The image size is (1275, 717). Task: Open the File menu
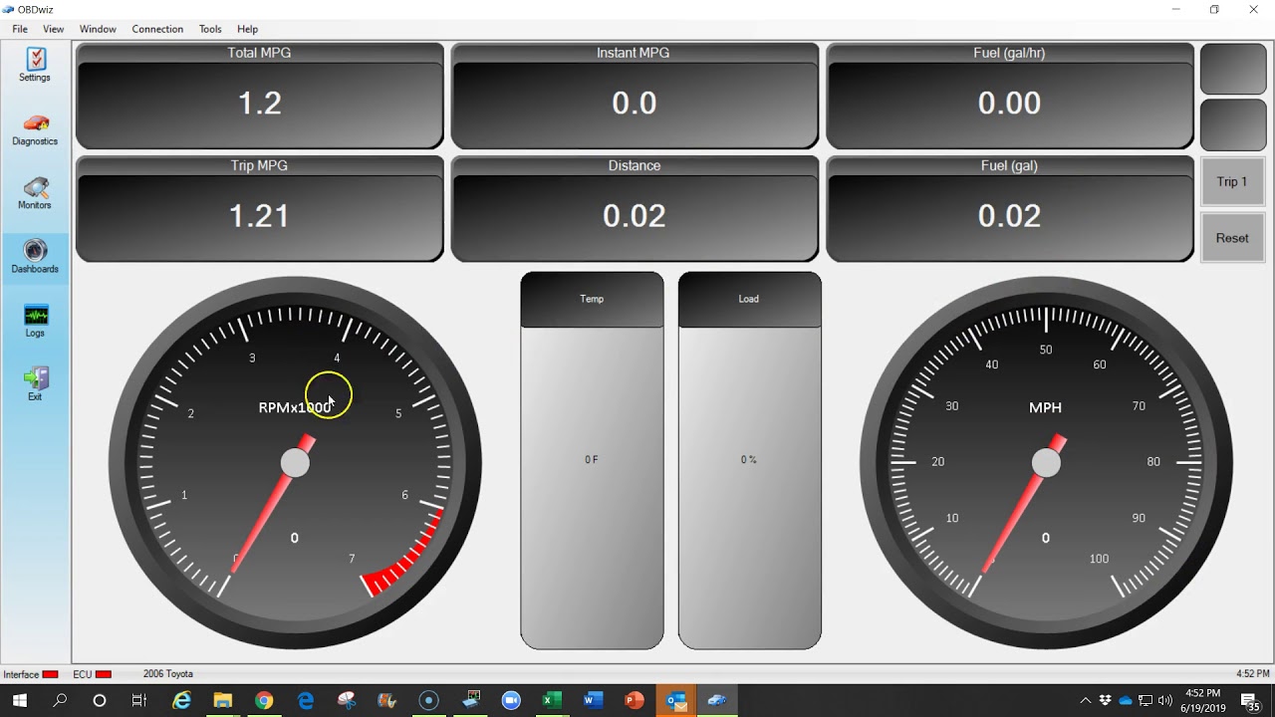(x=20, y=29)
